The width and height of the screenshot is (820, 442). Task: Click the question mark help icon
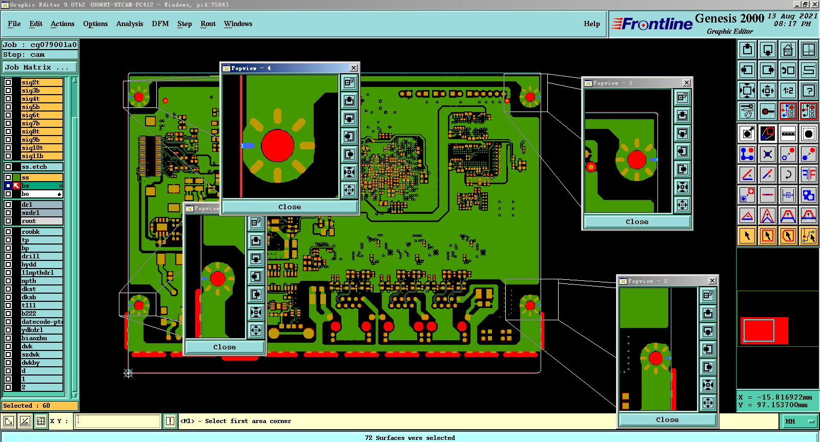point(809,91)
